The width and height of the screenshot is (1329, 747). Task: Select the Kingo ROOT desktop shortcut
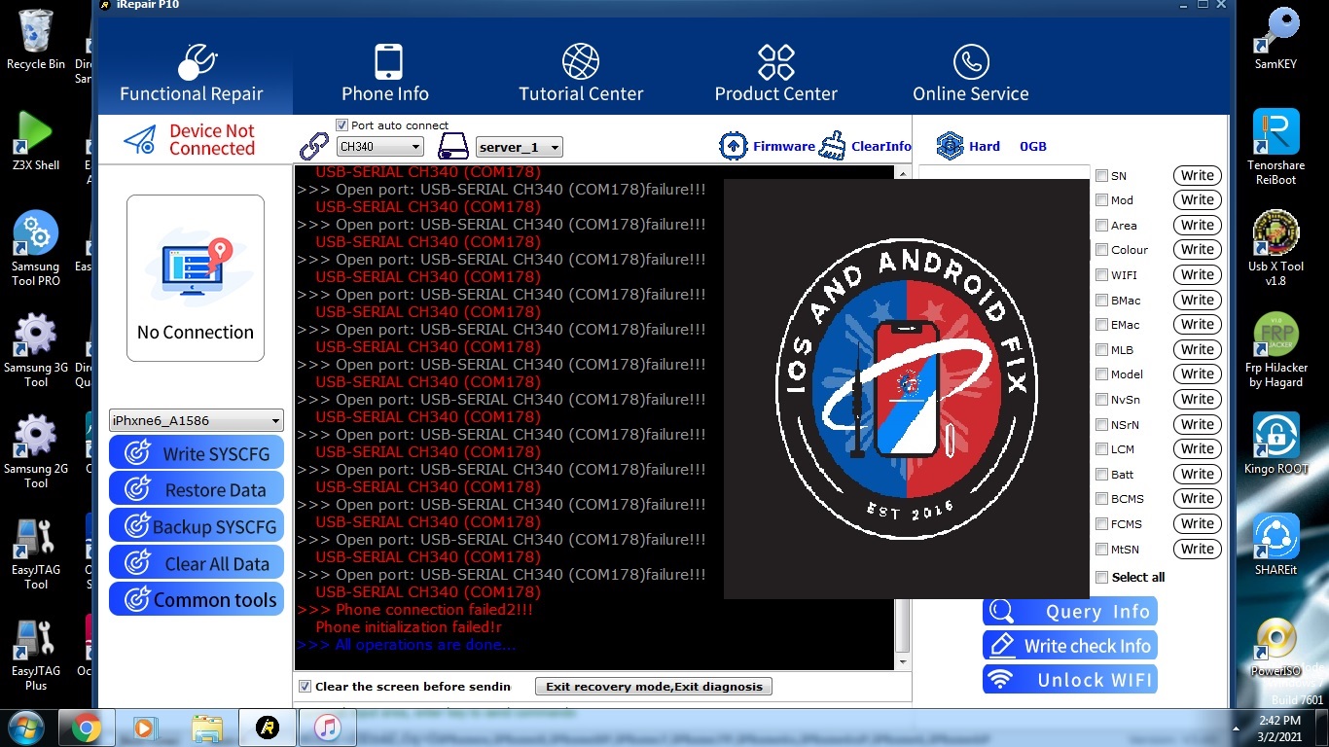pos(1275,444)
